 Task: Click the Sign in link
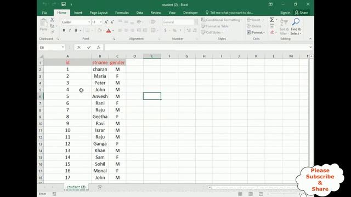pos(285,13)
